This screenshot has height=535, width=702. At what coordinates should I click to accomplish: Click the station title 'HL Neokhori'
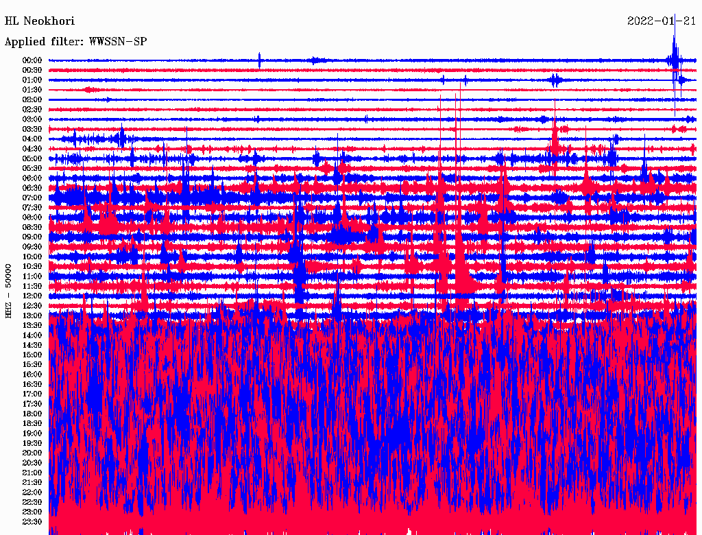(39, 21)
